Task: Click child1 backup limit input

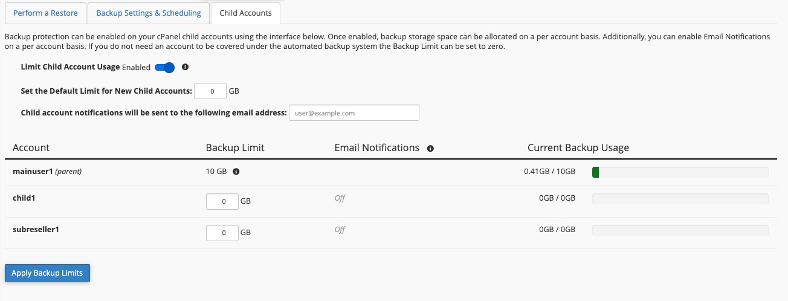Action: [222, 201]
